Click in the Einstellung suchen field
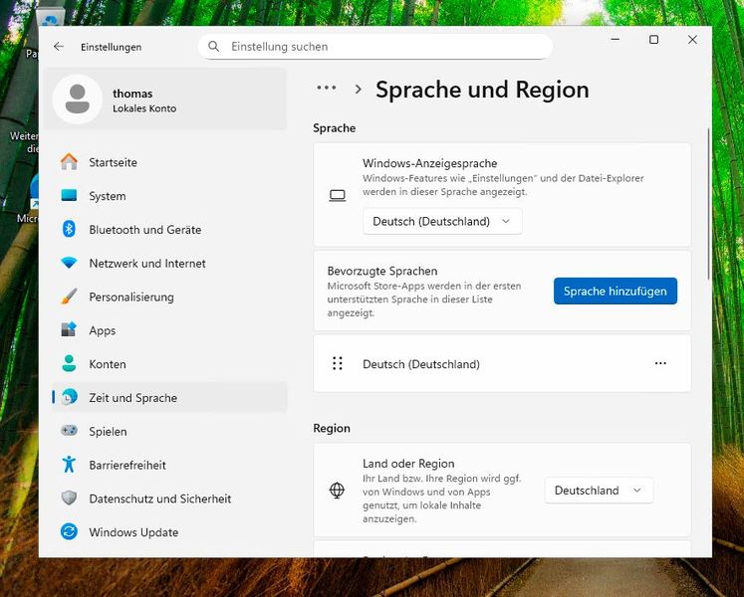Screen dimensions: 744x597 (x=374, y=47)
